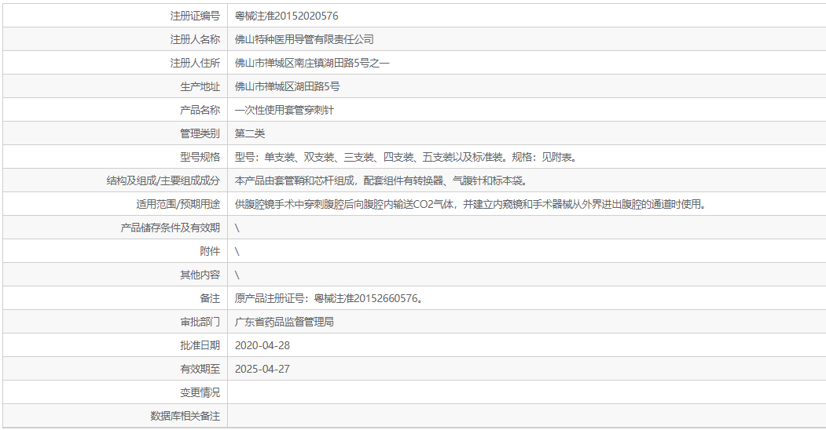This screenshot has height=430, width=826.
Task: Click the label 结构及组成/主要组成成分
Action: 163,180
